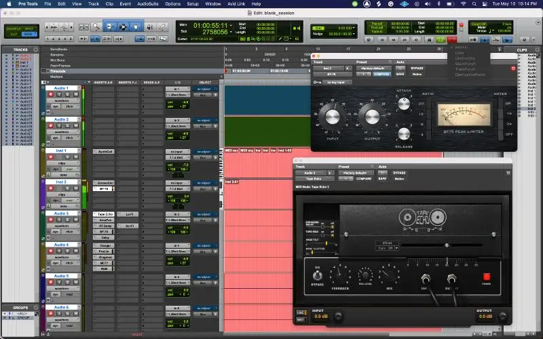Open Audio 1 waveform track view selector
Image resolution: width=543 pixels, height=339 pixels.
coord(62,100)
